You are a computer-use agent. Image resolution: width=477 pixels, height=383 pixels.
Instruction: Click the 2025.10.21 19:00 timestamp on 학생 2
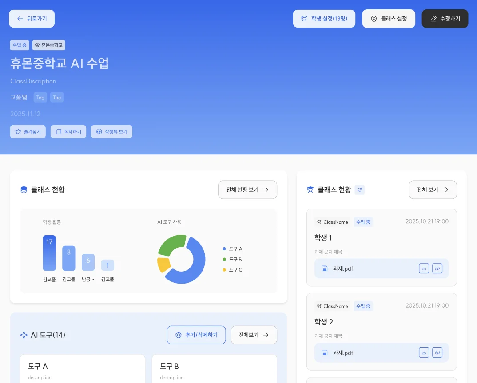[x=427, y=305]
